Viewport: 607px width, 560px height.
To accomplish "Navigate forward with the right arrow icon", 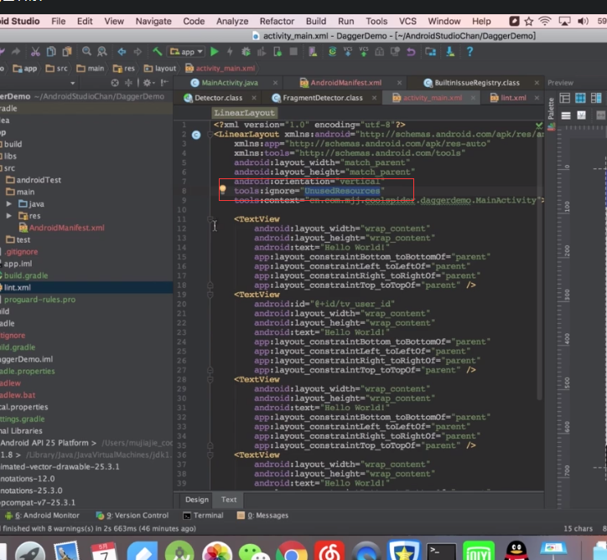I will click(x=137, y=51).
